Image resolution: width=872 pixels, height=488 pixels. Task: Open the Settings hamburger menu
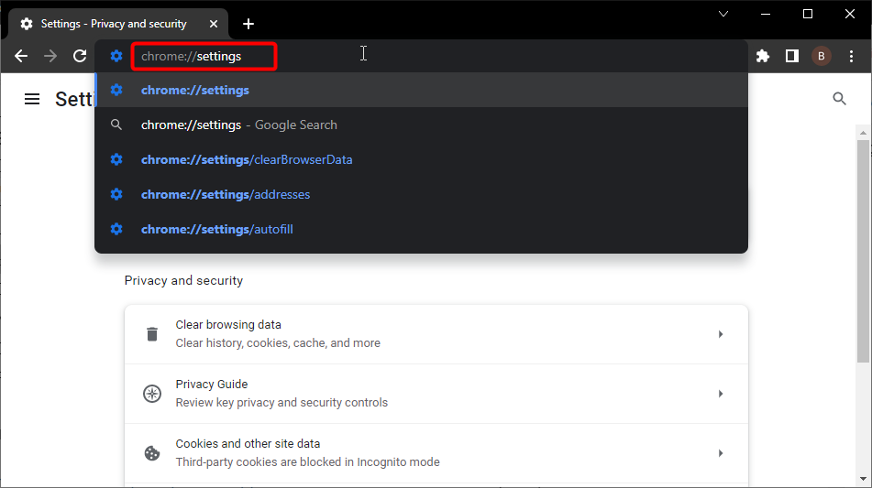pyautogui.click(x=32, y=100)
